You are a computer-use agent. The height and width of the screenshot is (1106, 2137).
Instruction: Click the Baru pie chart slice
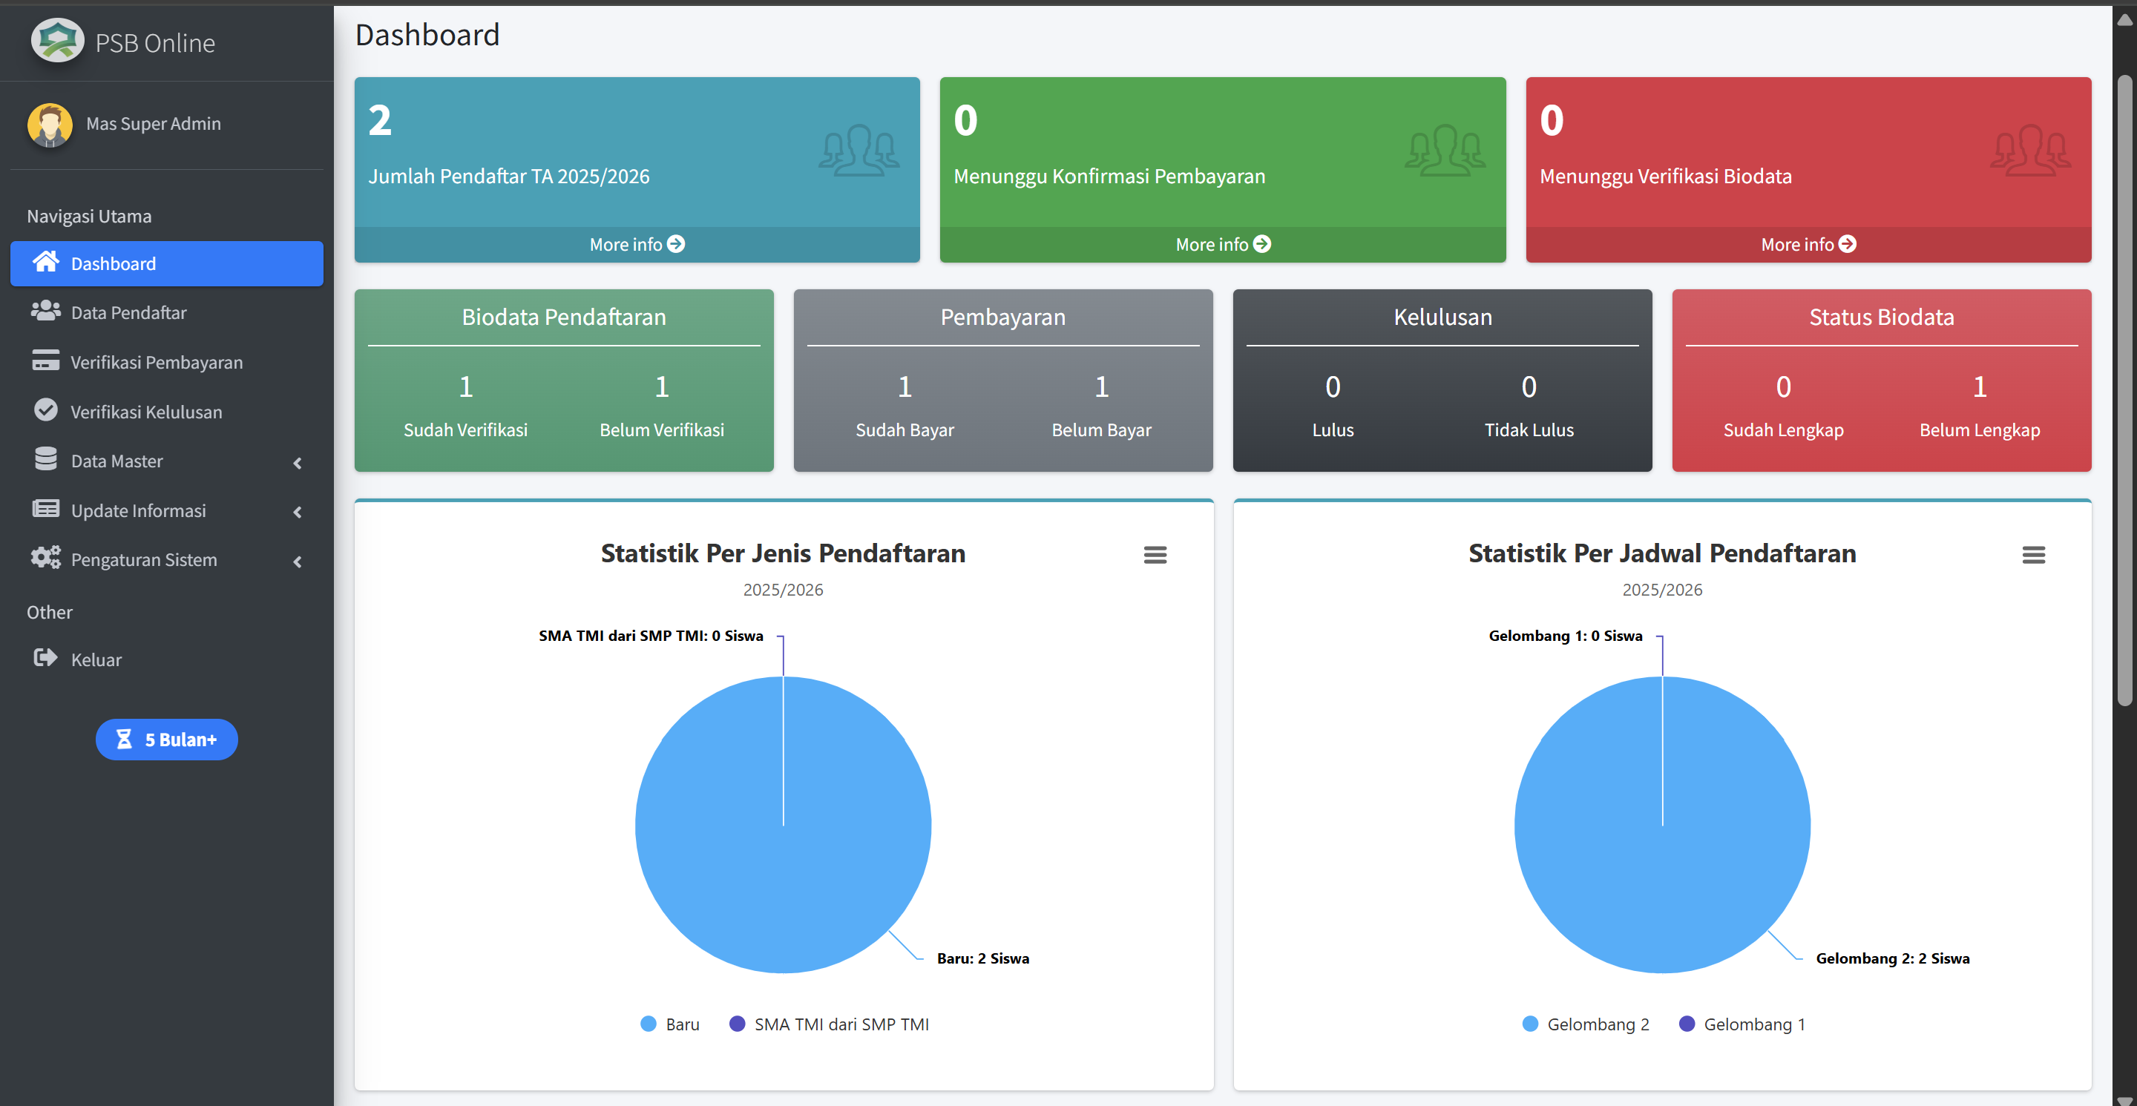783,825
